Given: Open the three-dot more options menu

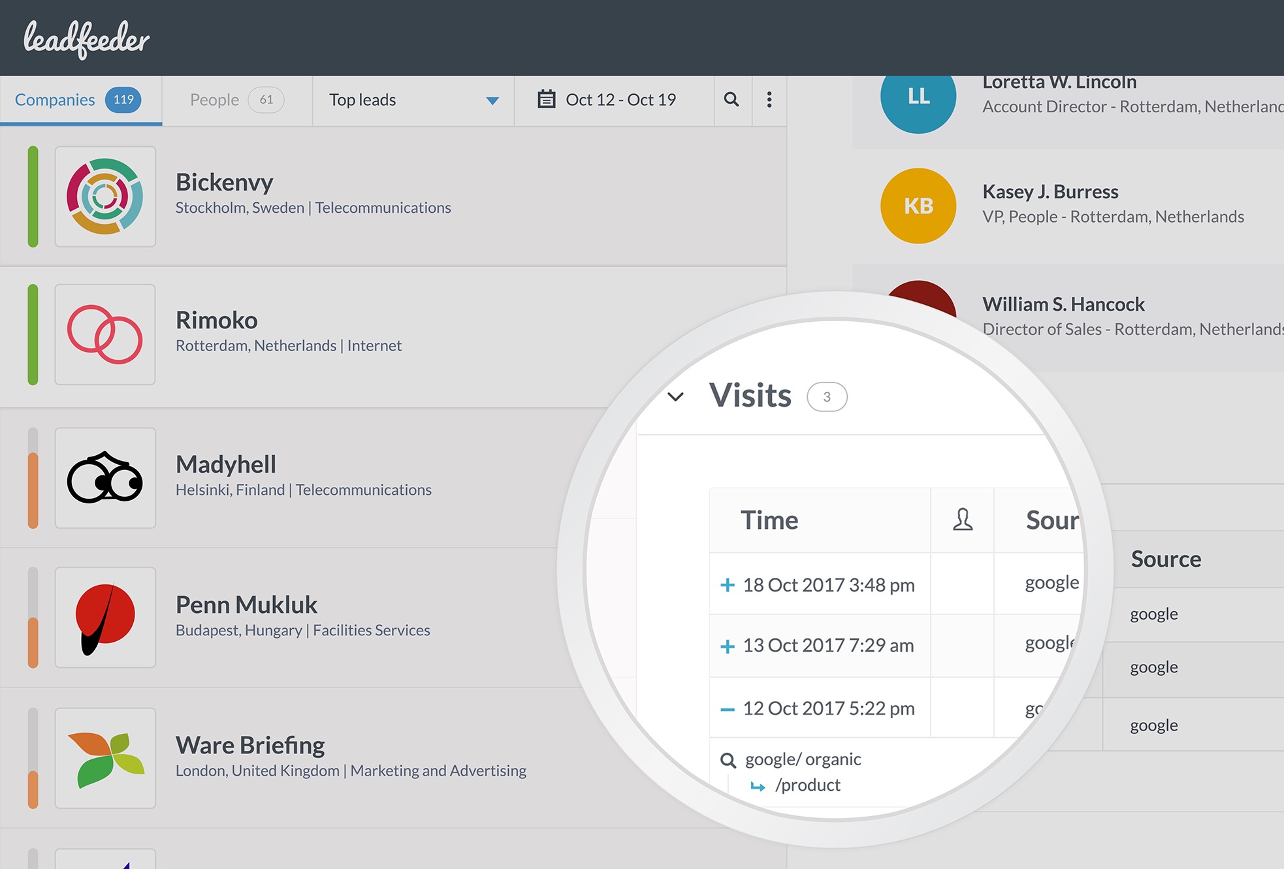Looking at the screenshot, I should click(x=769, y=99).
